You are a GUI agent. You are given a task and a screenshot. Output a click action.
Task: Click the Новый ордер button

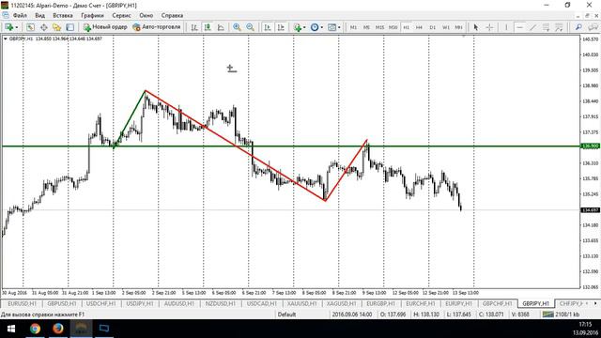(x=105, y=27)
